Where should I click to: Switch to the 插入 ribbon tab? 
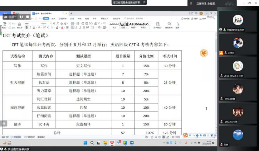[53, 18]
